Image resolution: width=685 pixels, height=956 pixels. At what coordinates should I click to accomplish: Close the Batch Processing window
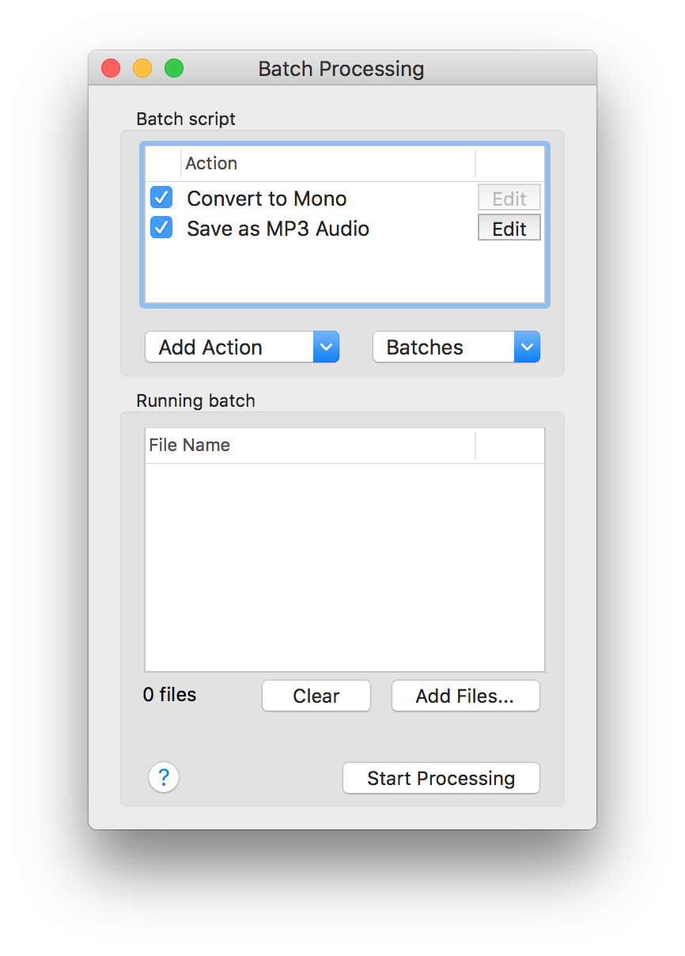111,69
